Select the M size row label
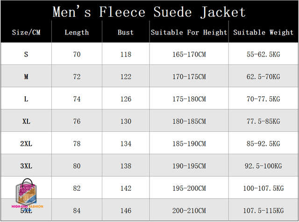299x222 pixels. point(26,77)
